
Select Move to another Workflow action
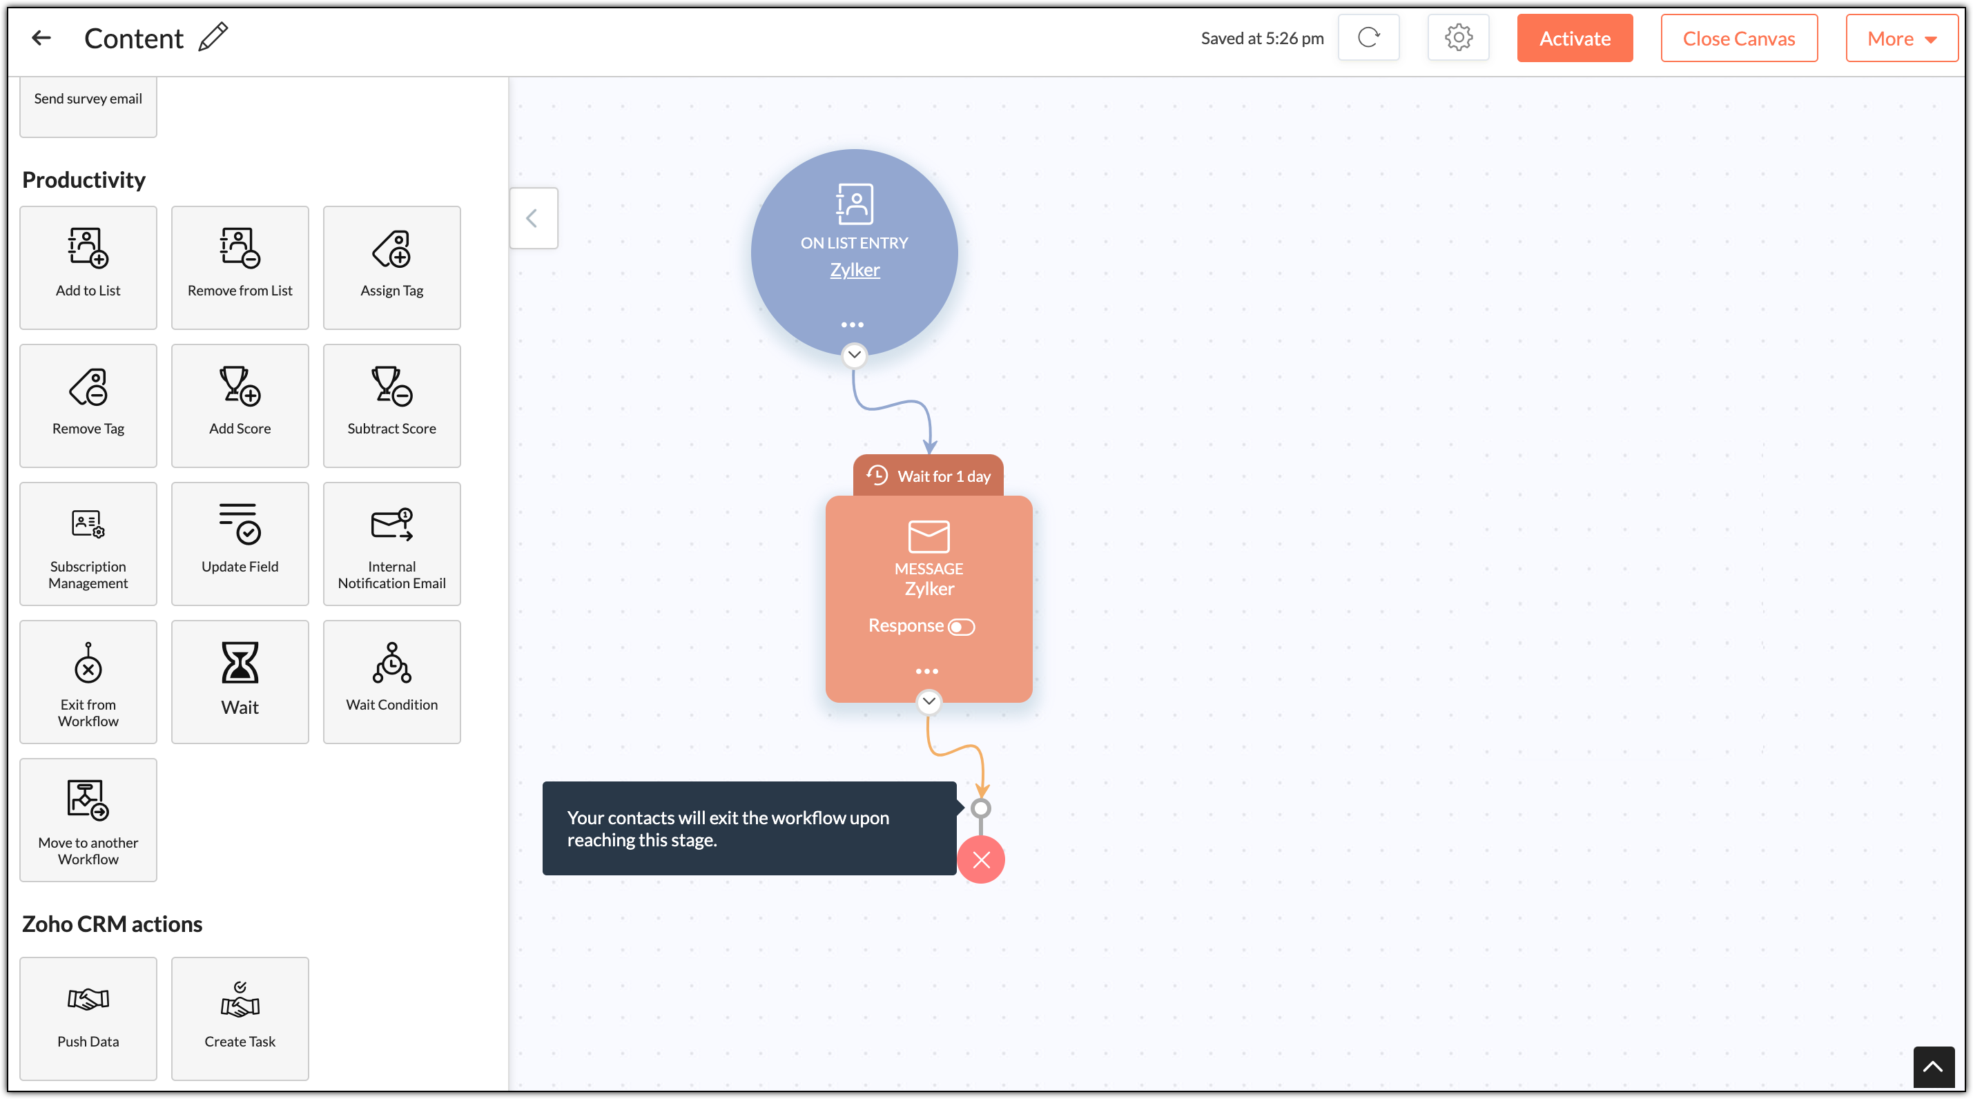[x=88, y=819]
